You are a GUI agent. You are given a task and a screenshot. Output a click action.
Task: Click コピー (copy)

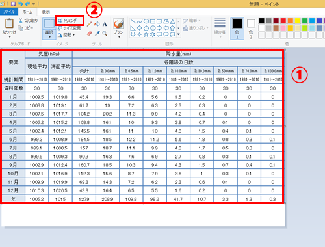click(x=26, y=28)
